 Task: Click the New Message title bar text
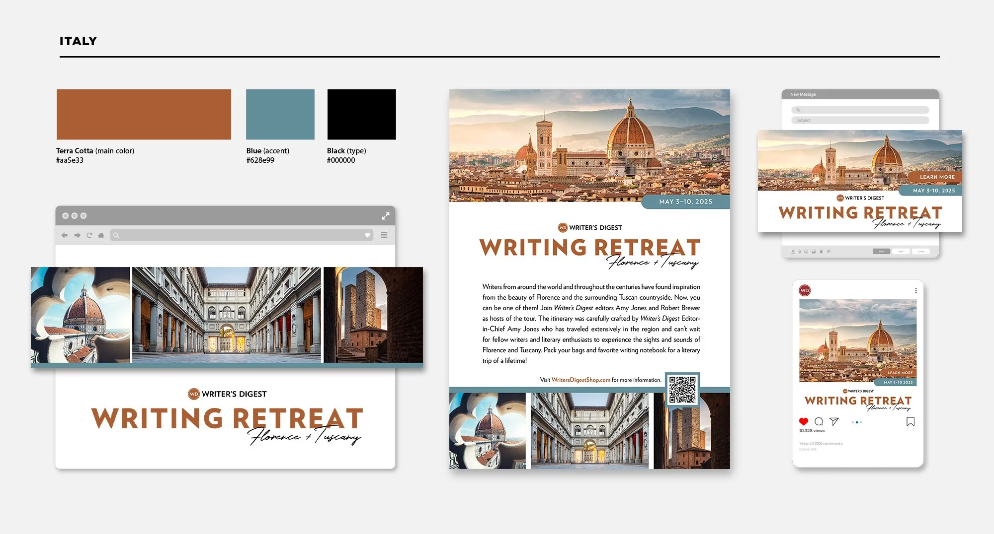tap(803, 94)
